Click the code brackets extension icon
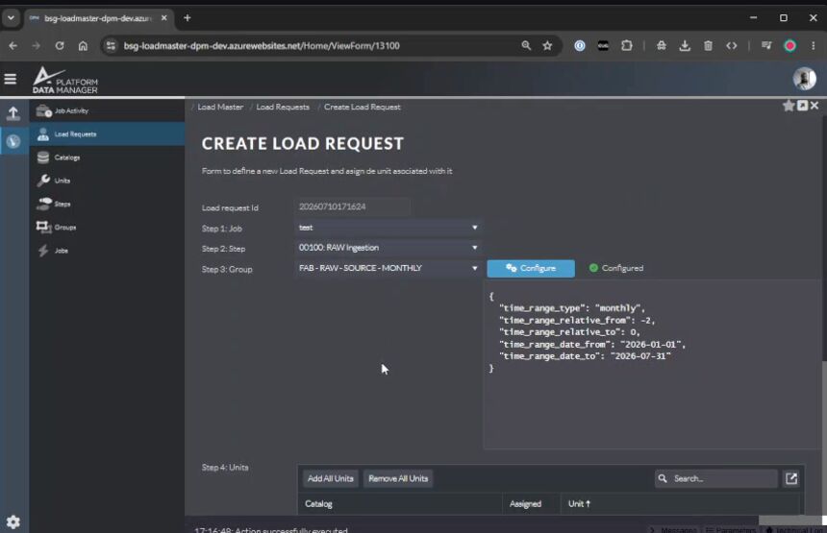Viewport: 827px width, 533px height. click(732, 46)
